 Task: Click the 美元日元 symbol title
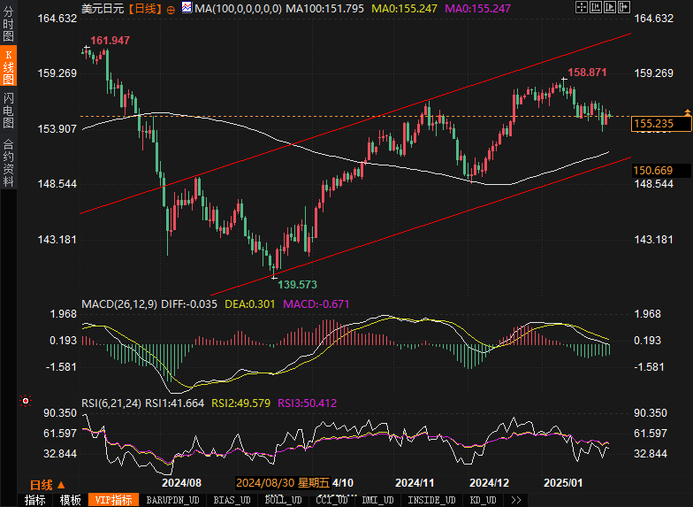click(x=103, y=9)
